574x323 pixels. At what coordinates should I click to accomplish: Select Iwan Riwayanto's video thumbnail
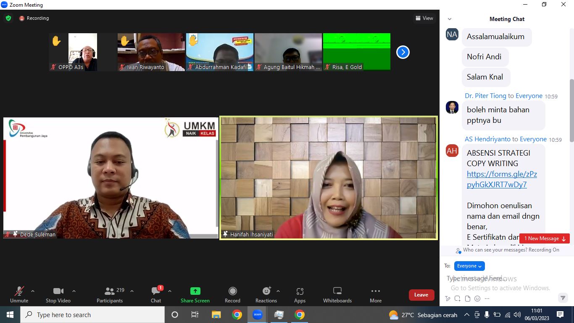(151, 52)
